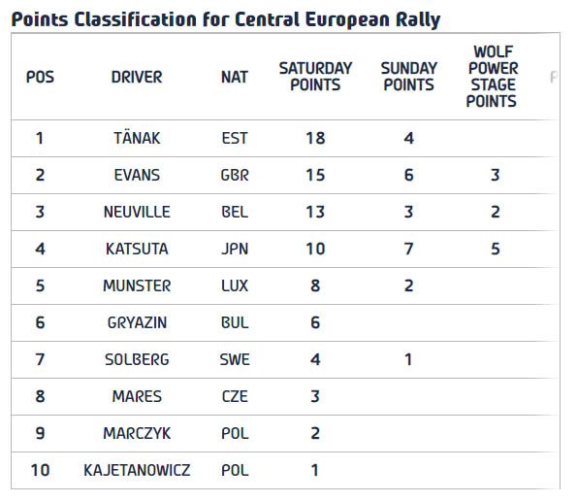Screen dimensions: 577x502
Task: Select the MUNSTER driver row
Action: (x=285, y=285)
